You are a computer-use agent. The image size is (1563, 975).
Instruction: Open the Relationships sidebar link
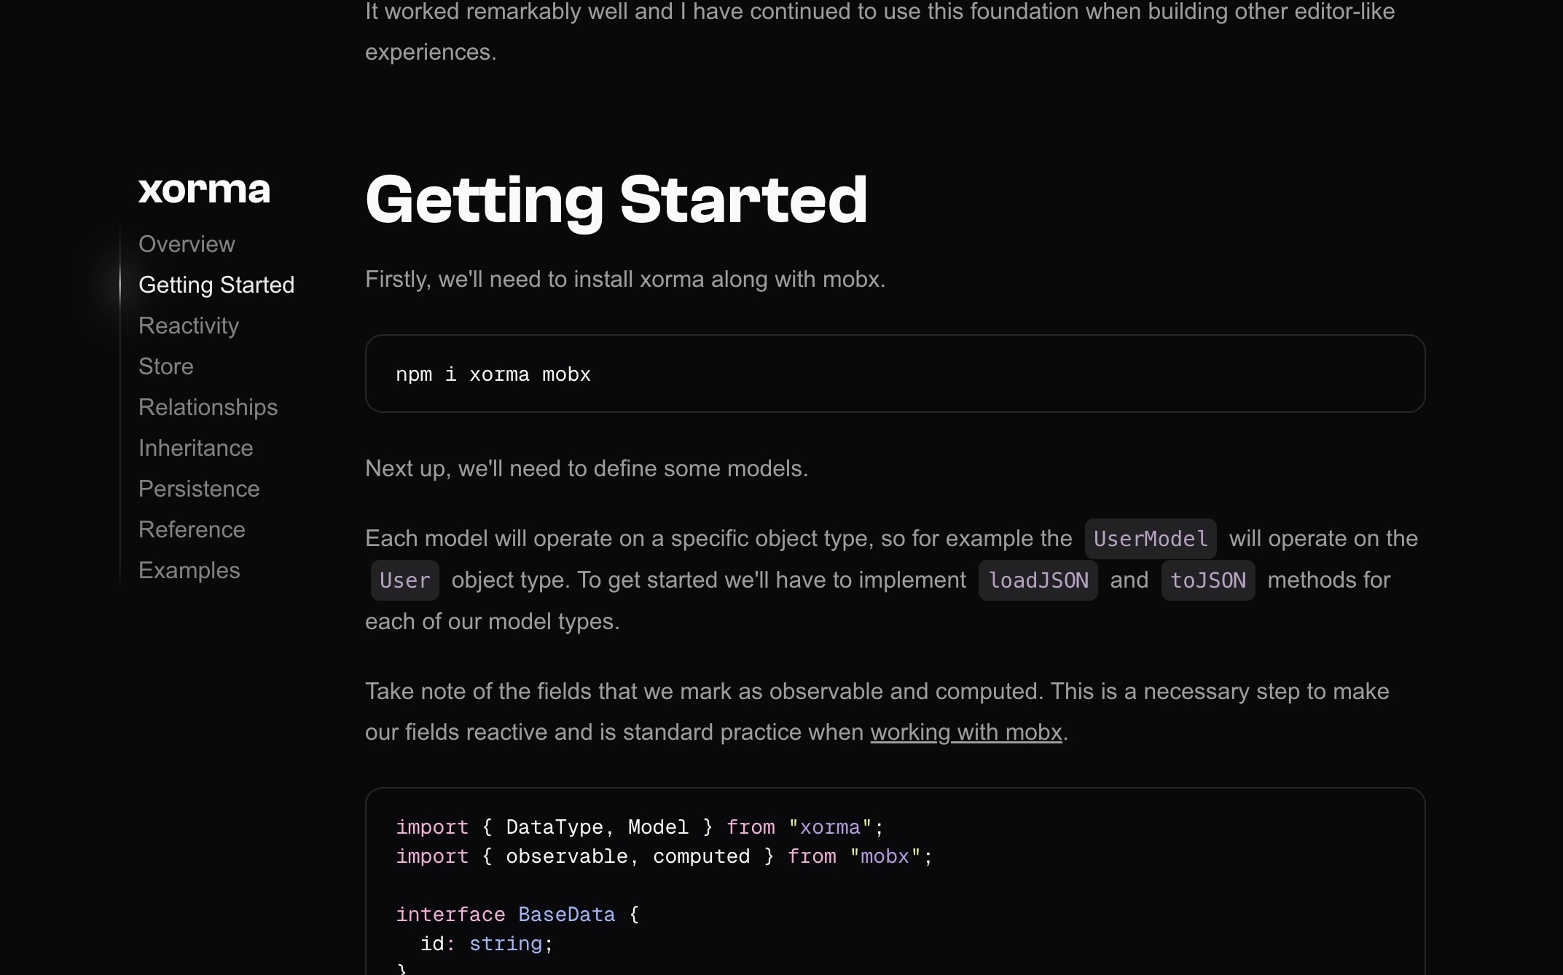pyautogui.click(x=208, y=407)
